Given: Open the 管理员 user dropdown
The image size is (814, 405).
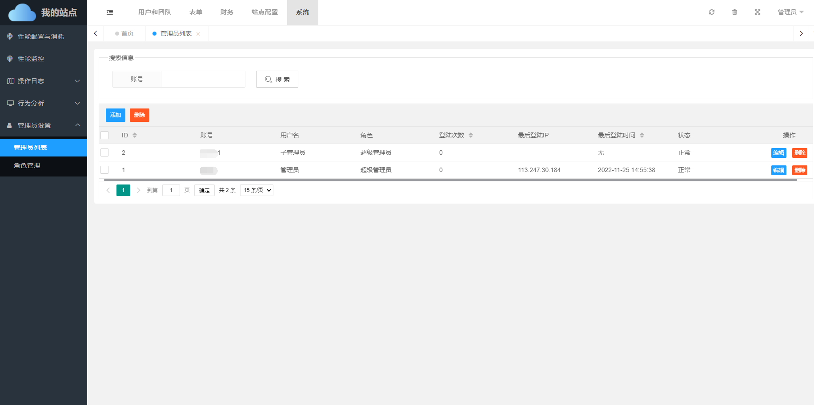Looking at the screenshot, I should (790, 12).
